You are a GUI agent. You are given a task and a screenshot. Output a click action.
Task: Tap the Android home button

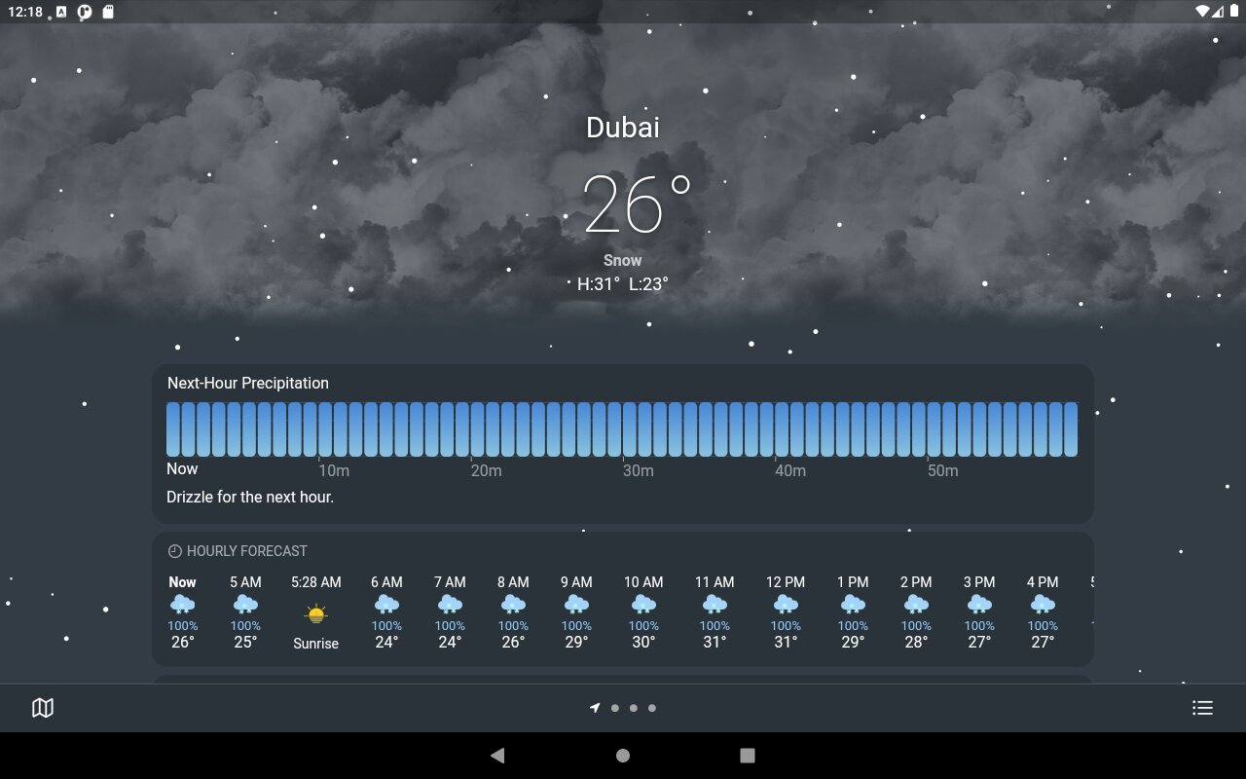click(623, 756)
